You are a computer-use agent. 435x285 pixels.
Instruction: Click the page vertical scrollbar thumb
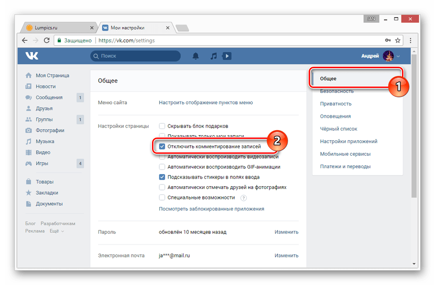point(414,125)
